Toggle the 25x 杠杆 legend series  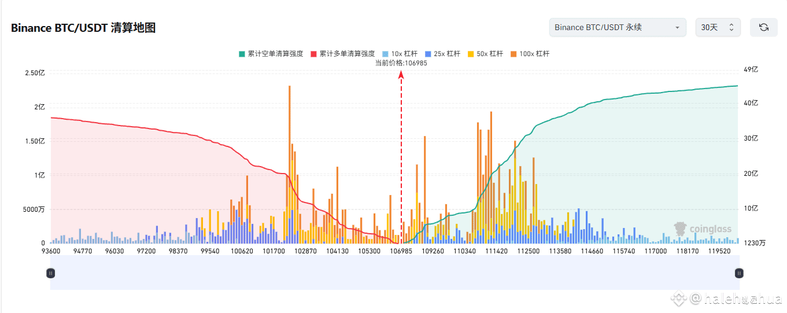click(442, 54)
